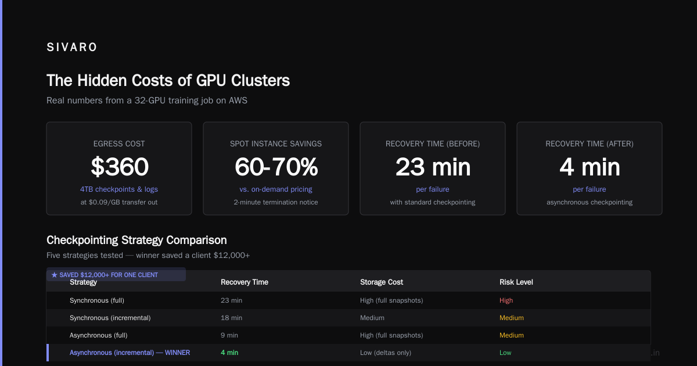Click the '18 min' recovery time cell
Screen dimensions: 697x366
pos(232,318)
